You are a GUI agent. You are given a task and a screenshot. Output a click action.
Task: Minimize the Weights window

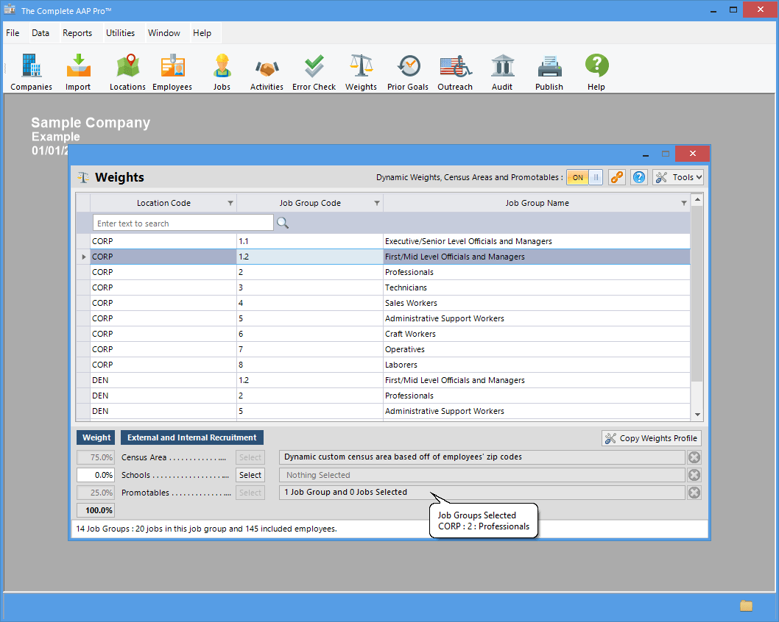(645, 154)
